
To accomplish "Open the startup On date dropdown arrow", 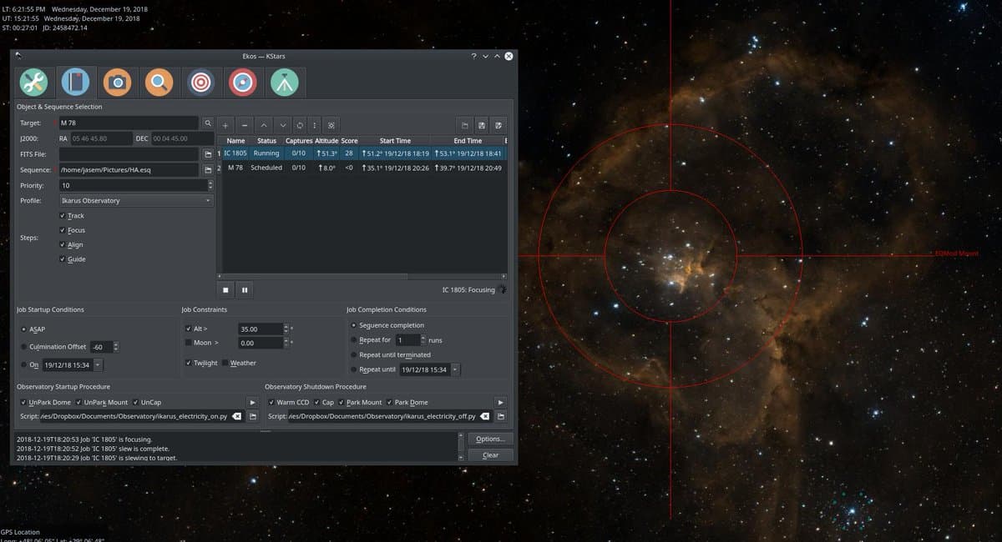I will (99, 365).
